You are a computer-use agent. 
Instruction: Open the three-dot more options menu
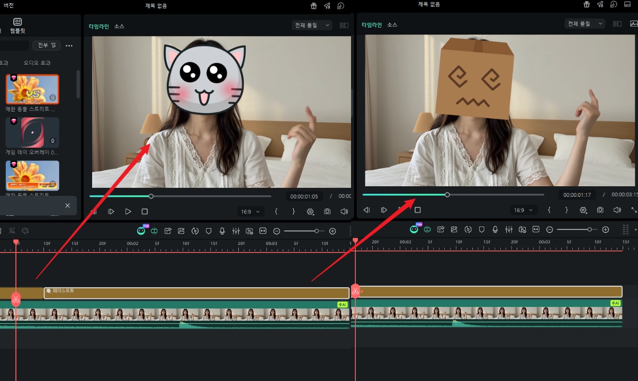(x=69, y=46)
